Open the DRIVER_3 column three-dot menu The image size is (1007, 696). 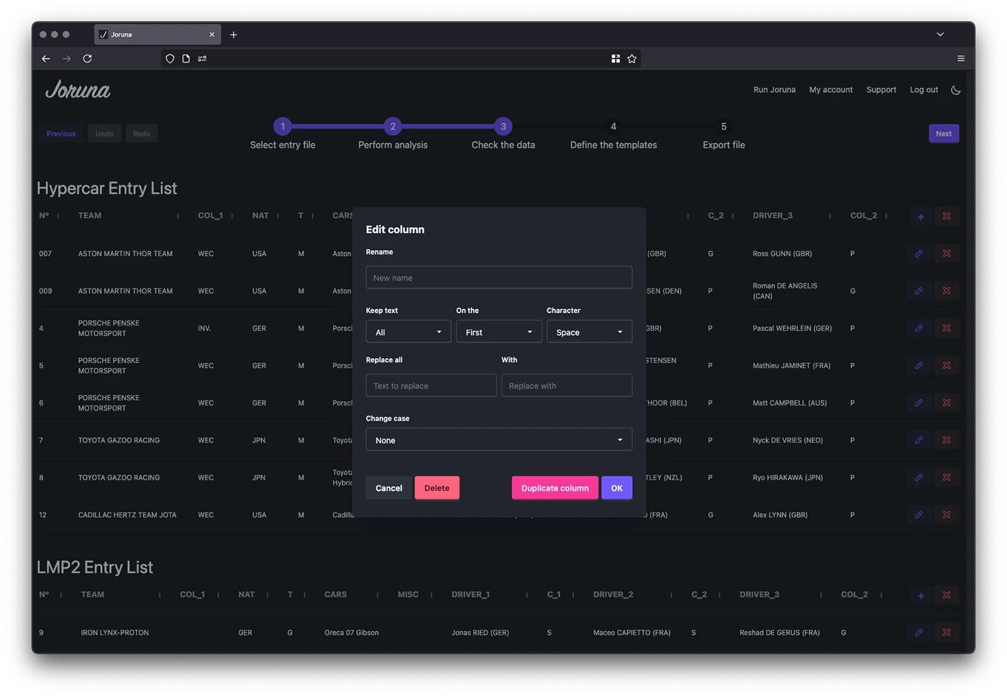829,216
